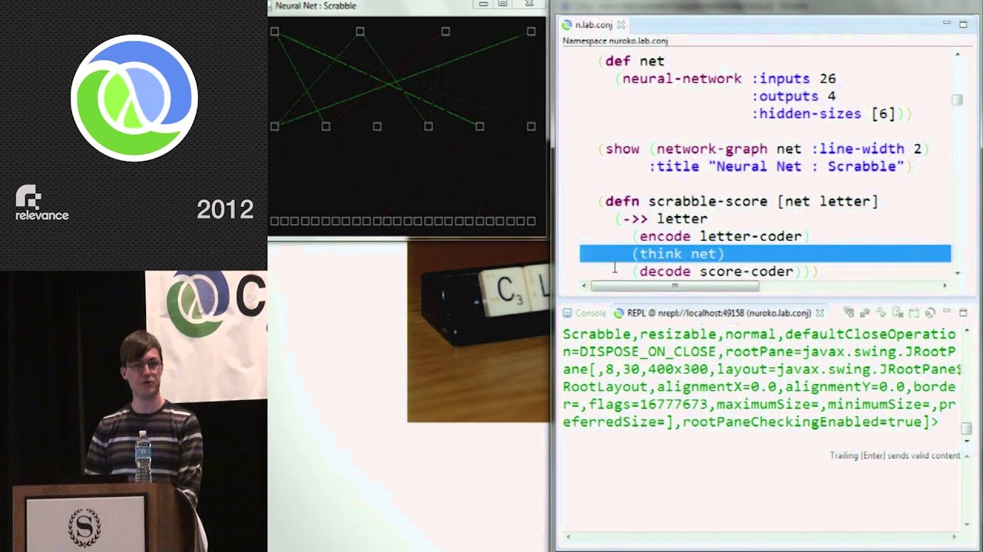Click the "Namespace nuroko.lab.conj" label
983x552 pixels.
pos(614,41)
